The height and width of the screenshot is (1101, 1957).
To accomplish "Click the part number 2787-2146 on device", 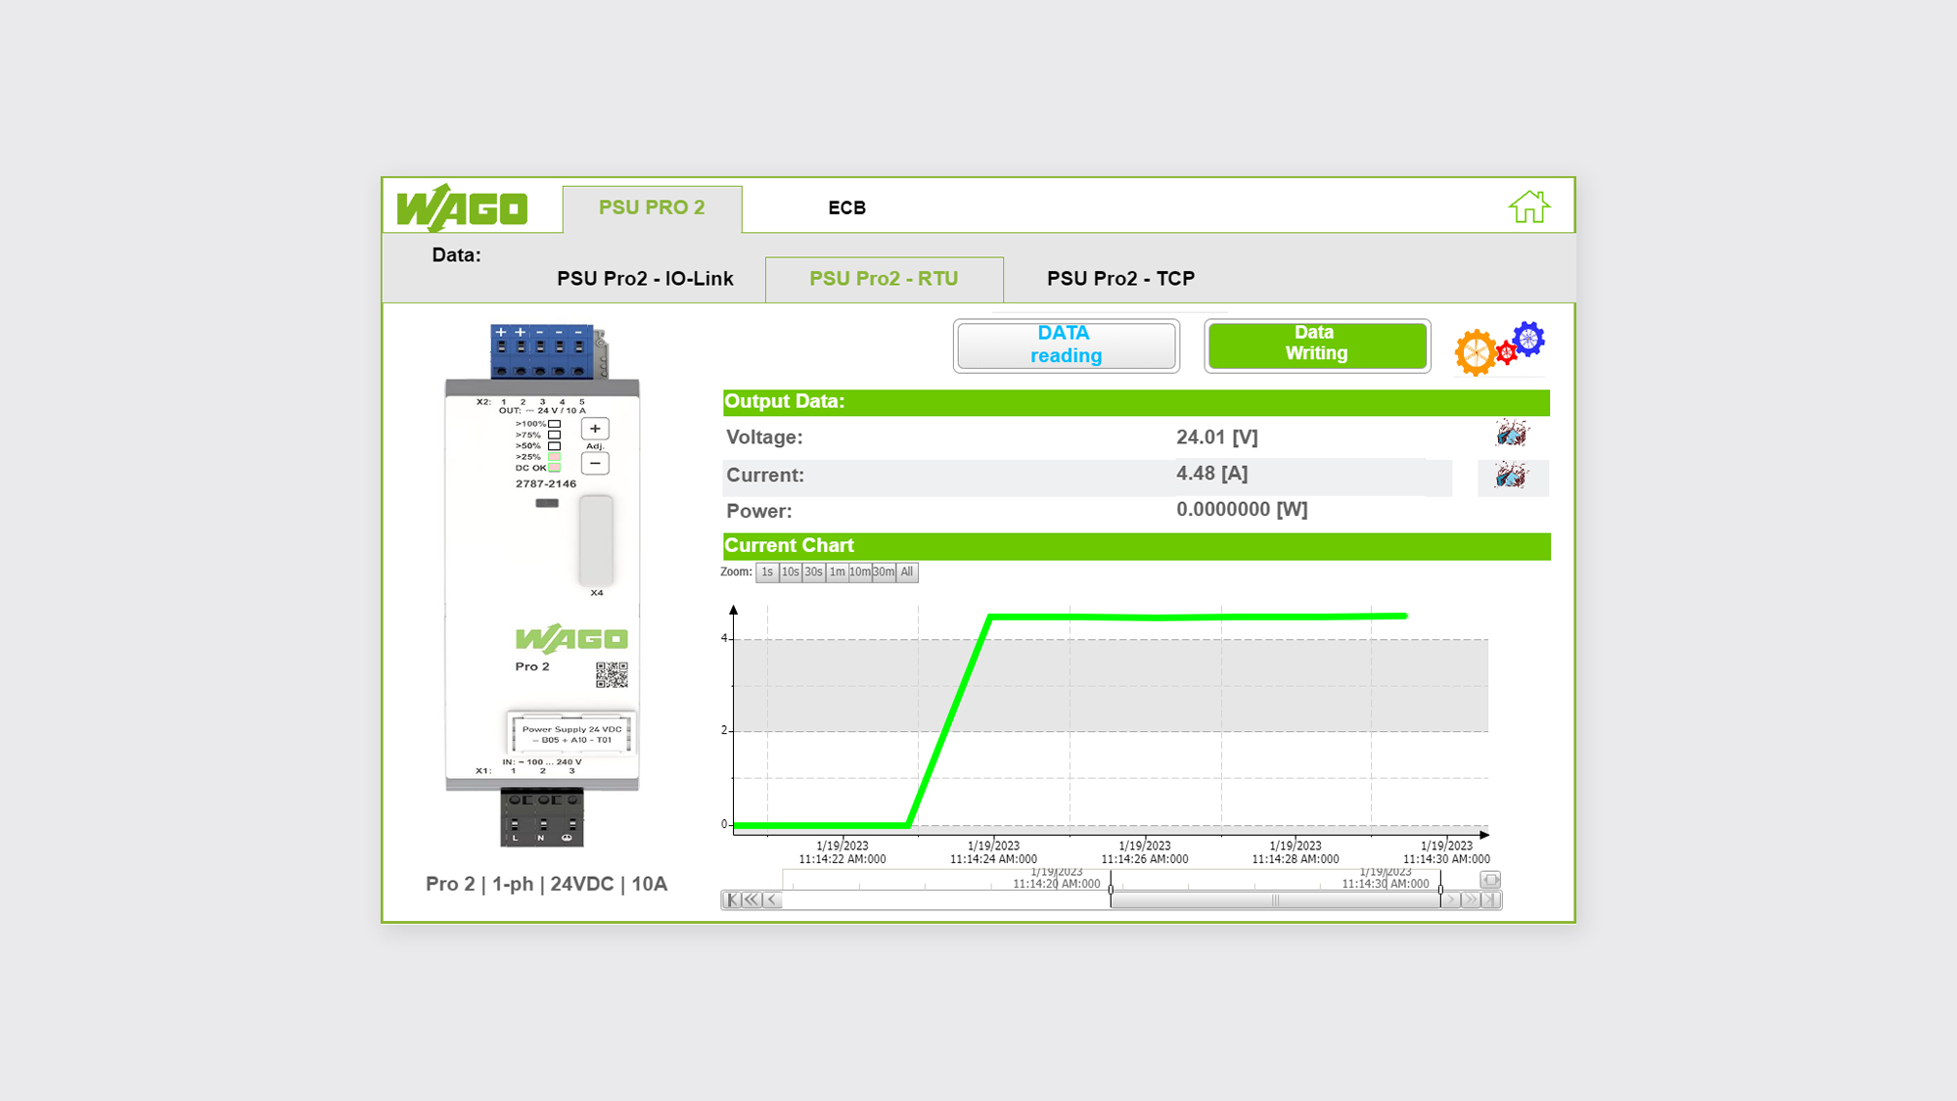I will coord(546,483).
